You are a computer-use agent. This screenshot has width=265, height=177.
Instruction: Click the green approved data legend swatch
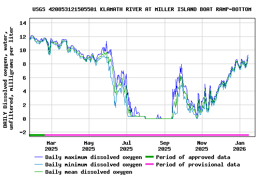pyautogui.click(x=150, y=157)
